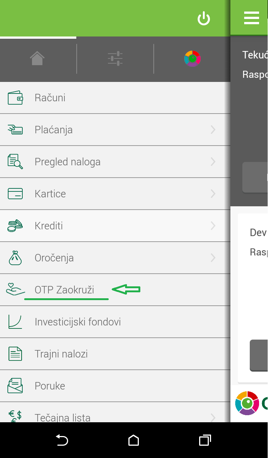Click the hamburger menu icon
The width and height of the screenshot is (268, 458).
point(252,18)
